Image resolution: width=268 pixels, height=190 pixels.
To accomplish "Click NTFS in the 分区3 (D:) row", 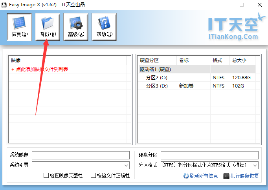I will (218, 86).
